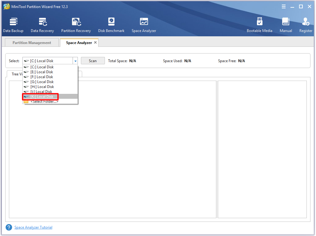316x236 pixels.
Task: Open the Manual
Action: tap(286, 25)
